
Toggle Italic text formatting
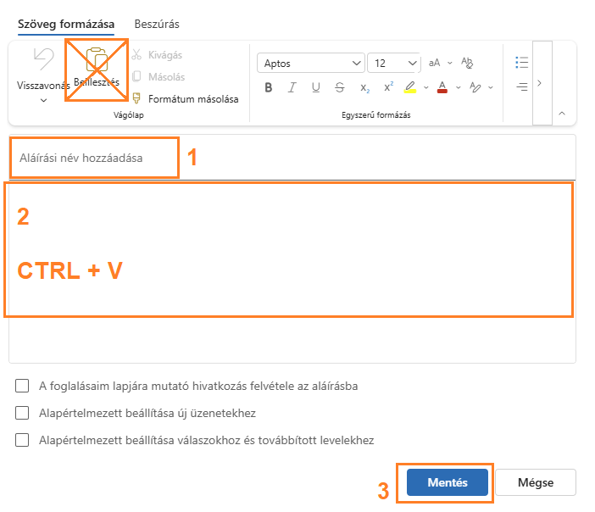(292, 87)
